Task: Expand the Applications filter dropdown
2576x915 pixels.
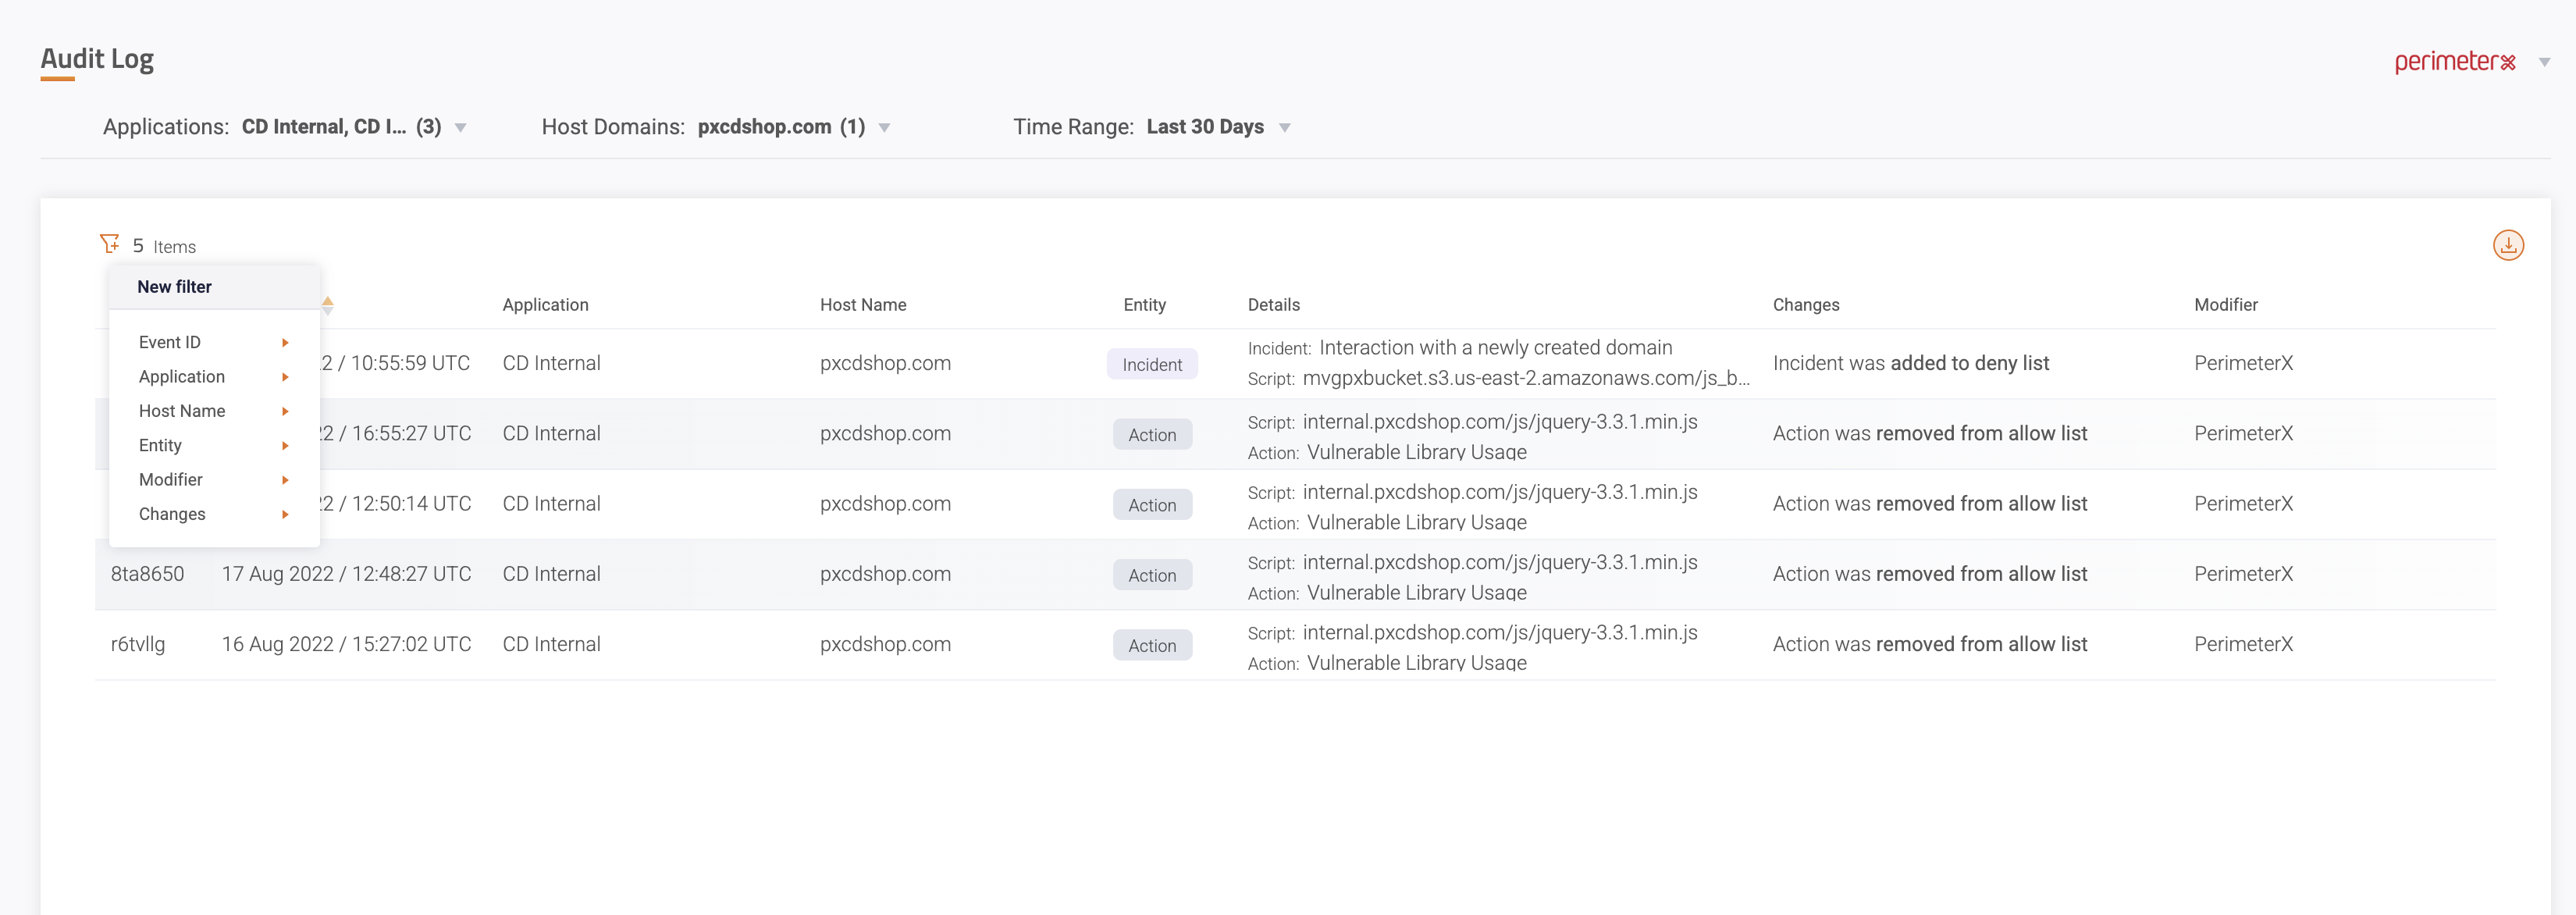Action: [x=460, y=128]
